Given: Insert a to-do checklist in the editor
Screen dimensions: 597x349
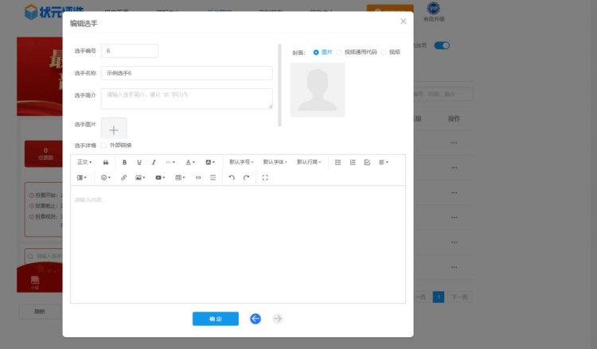Looking at the screenshot, I should coord(367,162).
